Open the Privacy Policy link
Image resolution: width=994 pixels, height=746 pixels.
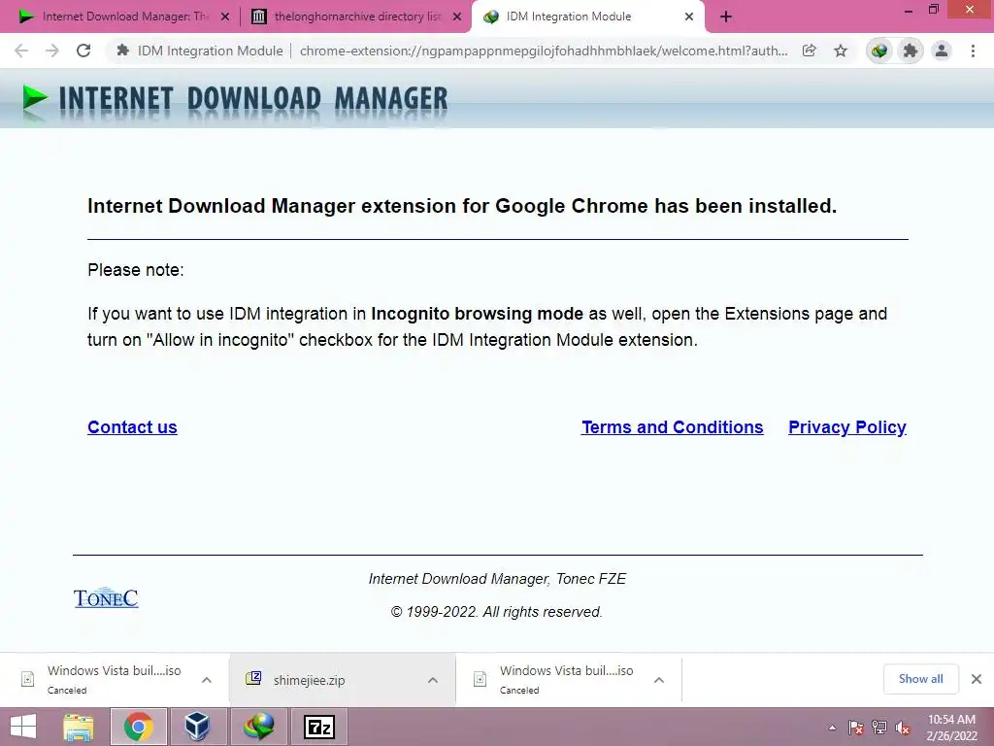847,427
